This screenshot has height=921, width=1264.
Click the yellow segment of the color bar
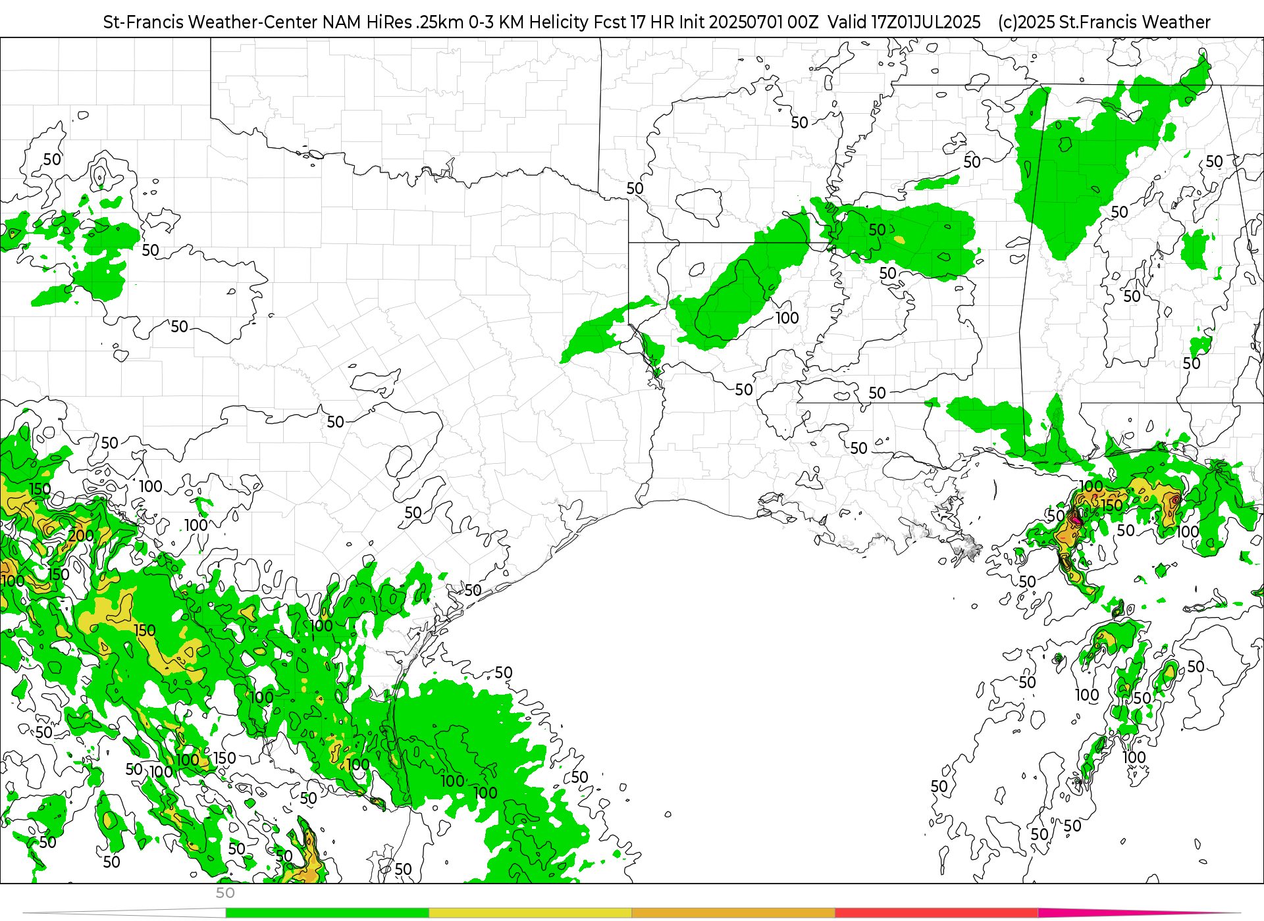[x=531, y=913]
